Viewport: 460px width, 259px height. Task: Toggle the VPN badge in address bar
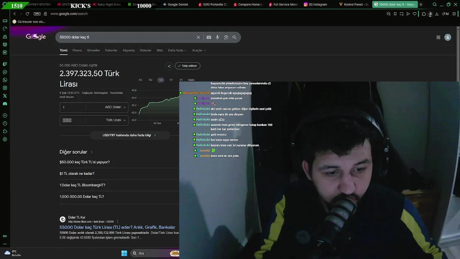[37, 14]
